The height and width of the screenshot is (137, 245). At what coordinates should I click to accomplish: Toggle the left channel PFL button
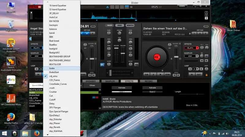(x=102, y=64)
